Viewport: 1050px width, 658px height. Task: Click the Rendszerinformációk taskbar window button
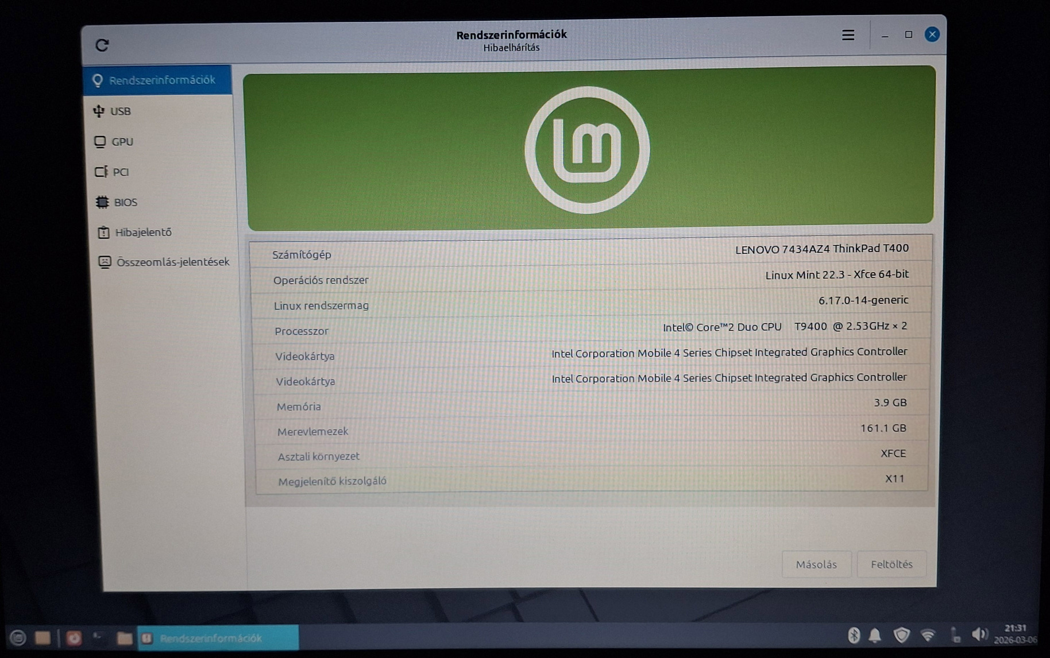218,638
